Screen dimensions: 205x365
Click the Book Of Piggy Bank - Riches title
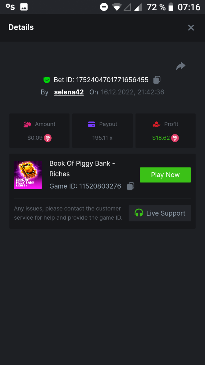tap(82, 169)
